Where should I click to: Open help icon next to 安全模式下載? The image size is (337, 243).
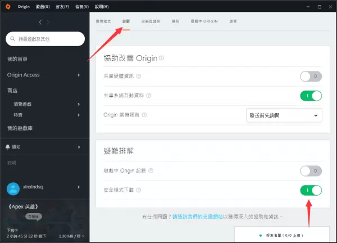(x=139, y=190)
